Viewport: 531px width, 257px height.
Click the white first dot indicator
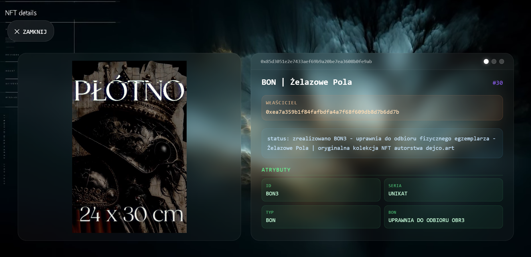click(486, 62)
